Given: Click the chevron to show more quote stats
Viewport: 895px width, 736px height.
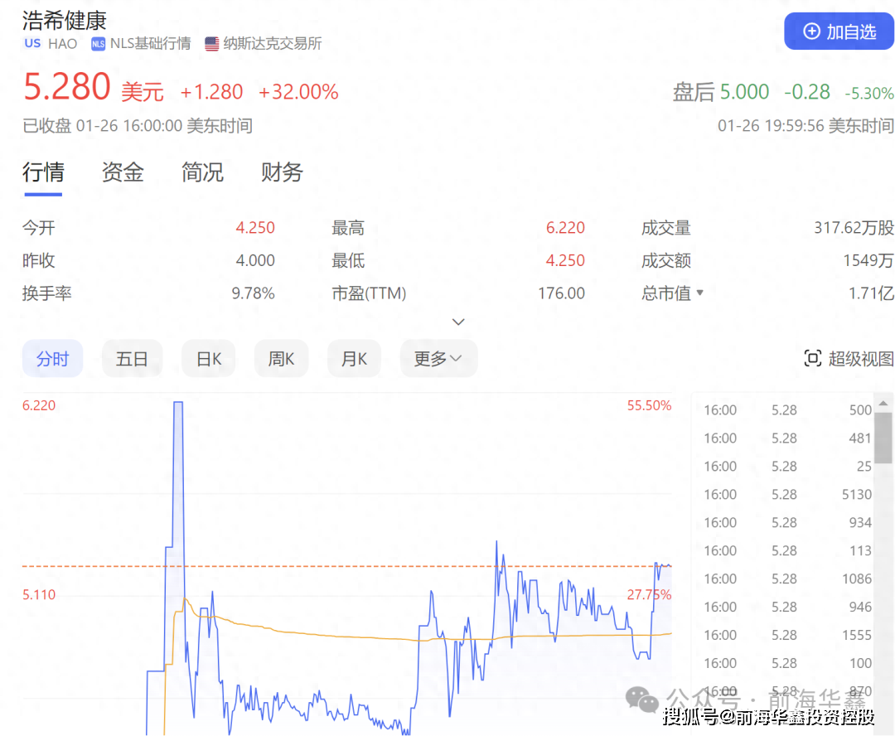Looking at the screenshot, I should click(458, 322).
